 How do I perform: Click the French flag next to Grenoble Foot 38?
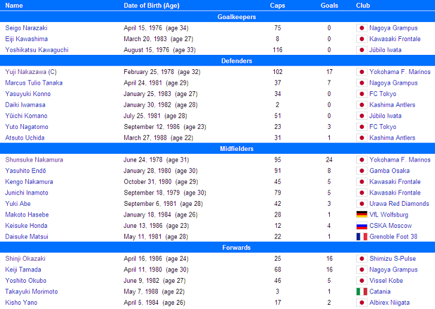(362, 237)
